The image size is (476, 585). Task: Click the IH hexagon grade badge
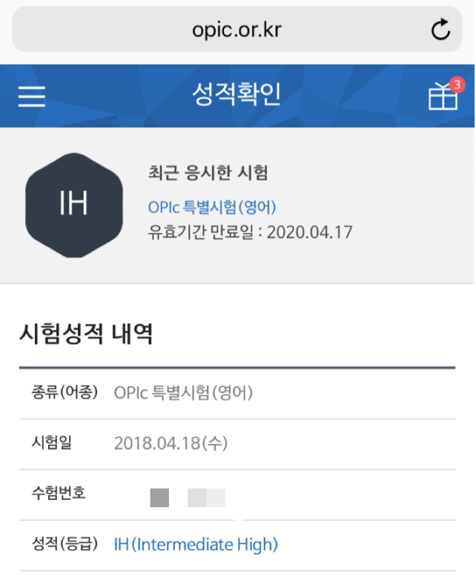[x=74, y=205]
